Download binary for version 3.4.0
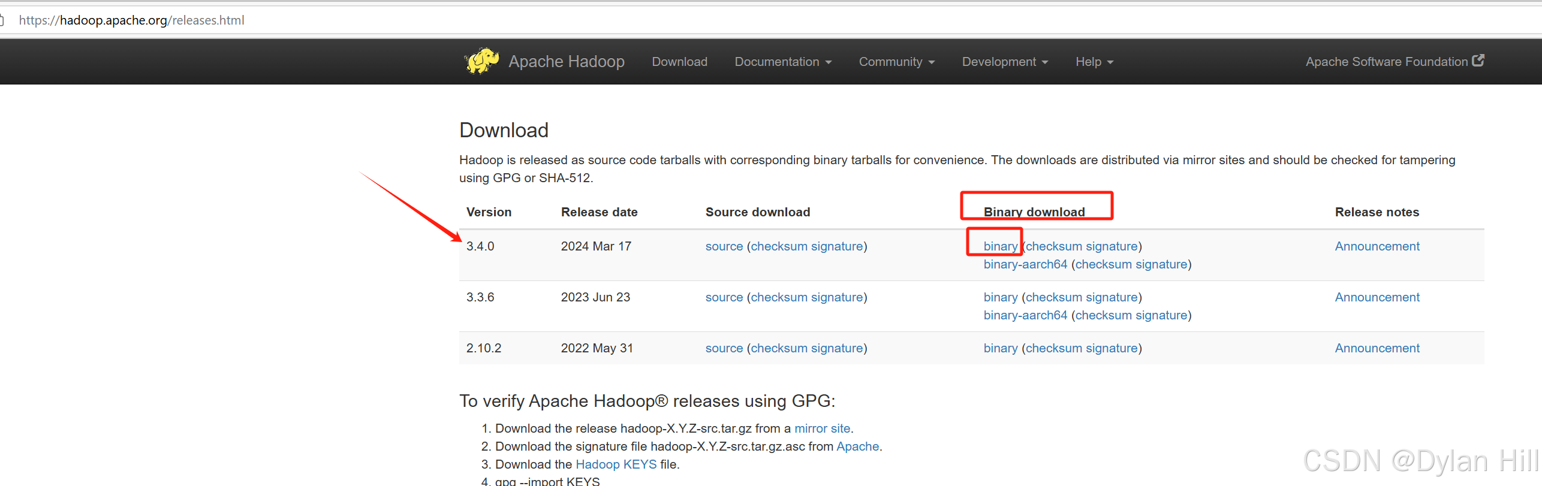This screenshot has height=486, width=1542. 1001,246
